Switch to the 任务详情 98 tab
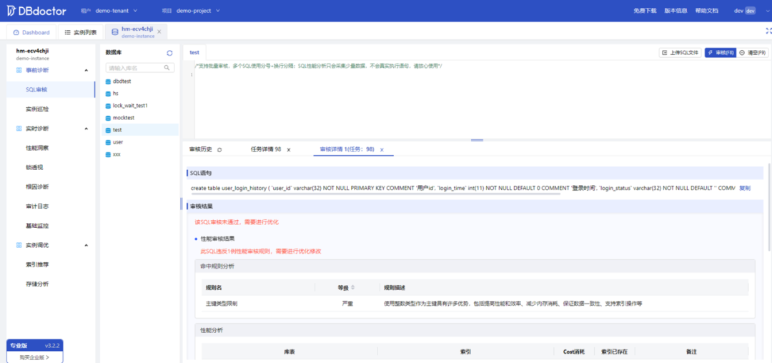772x363 pixels. click(266, 149)
